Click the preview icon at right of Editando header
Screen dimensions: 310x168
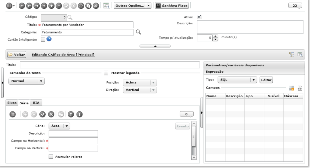point(300,54)
